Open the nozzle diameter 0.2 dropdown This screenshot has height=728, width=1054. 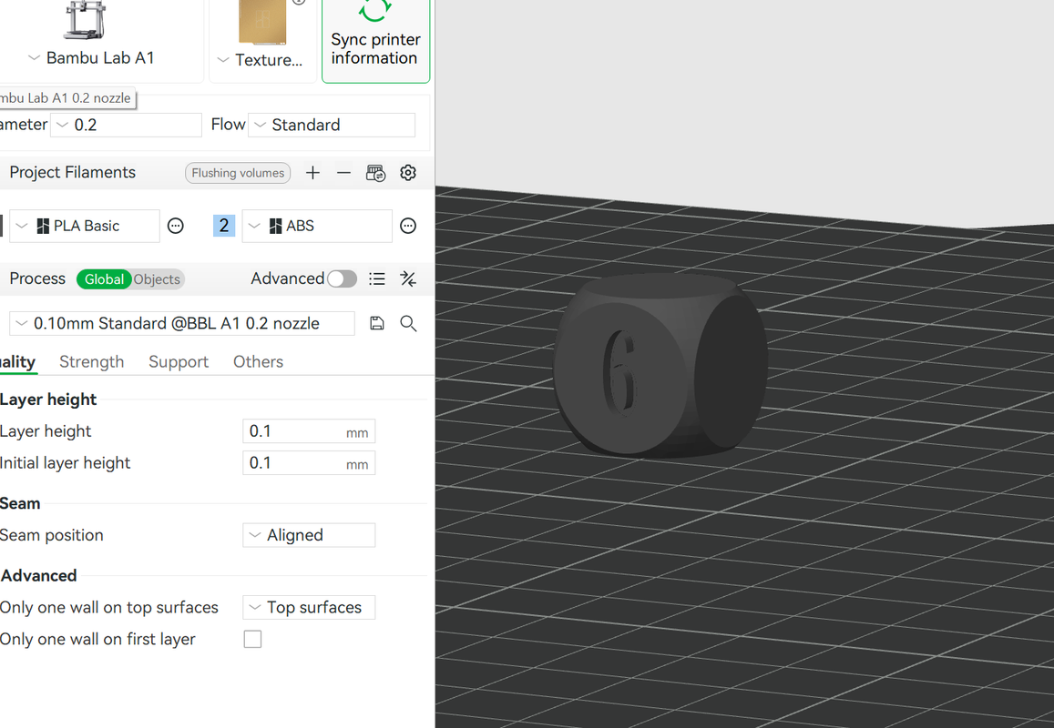pyautogui.click(x=127, y=125)
